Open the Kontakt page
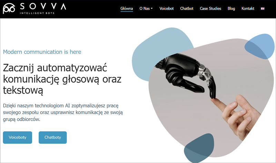 pos(248,8)
